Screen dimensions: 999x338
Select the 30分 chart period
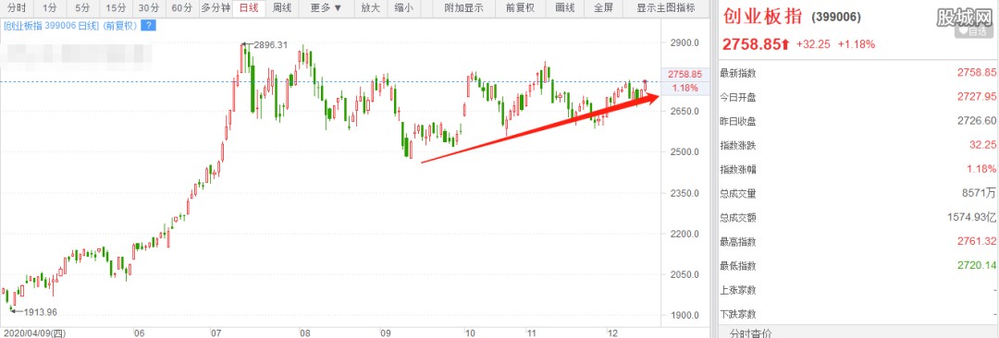[148, 8]
